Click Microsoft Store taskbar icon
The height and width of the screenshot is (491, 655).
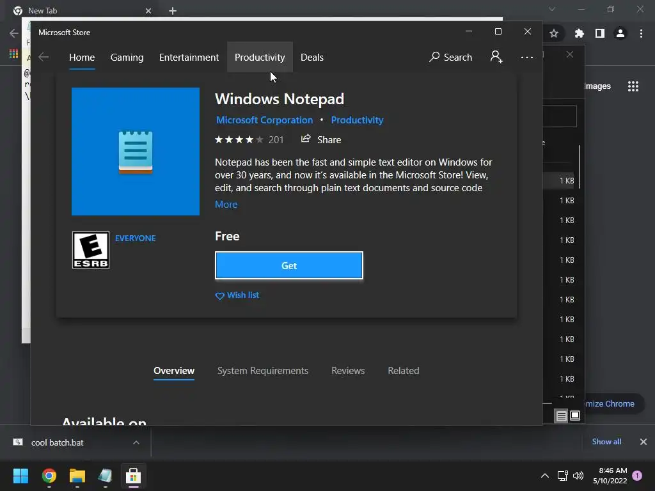click(133, 476)
